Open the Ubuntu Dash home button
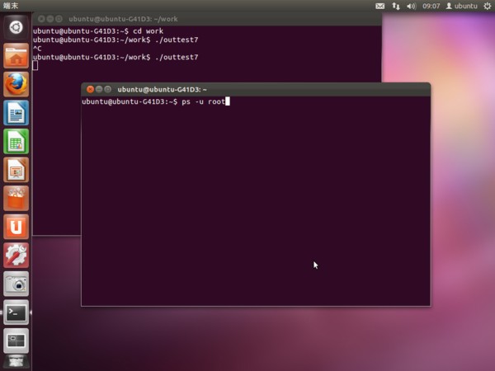495x371 pixels. click(16, 26)
